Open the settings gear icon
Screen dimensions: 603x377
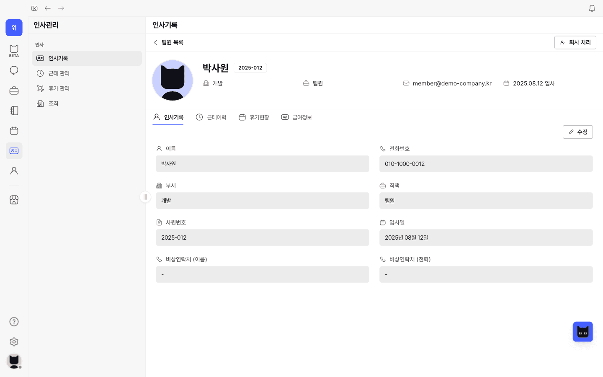coord(14,342)
